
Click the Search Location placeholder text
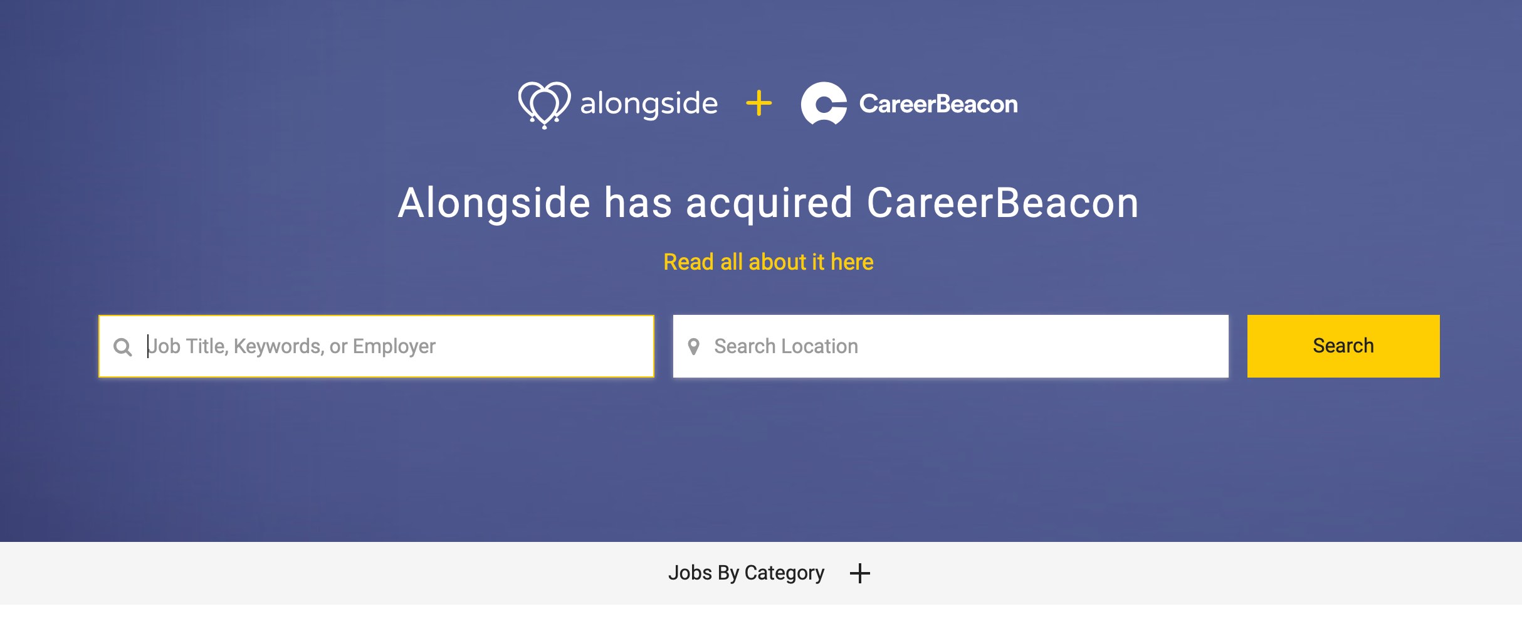(786, 346)
